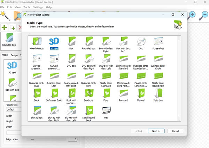Viewport: 209px width, 148px height.
Task: Select Business card: Wink model
Action: [88, 79]
